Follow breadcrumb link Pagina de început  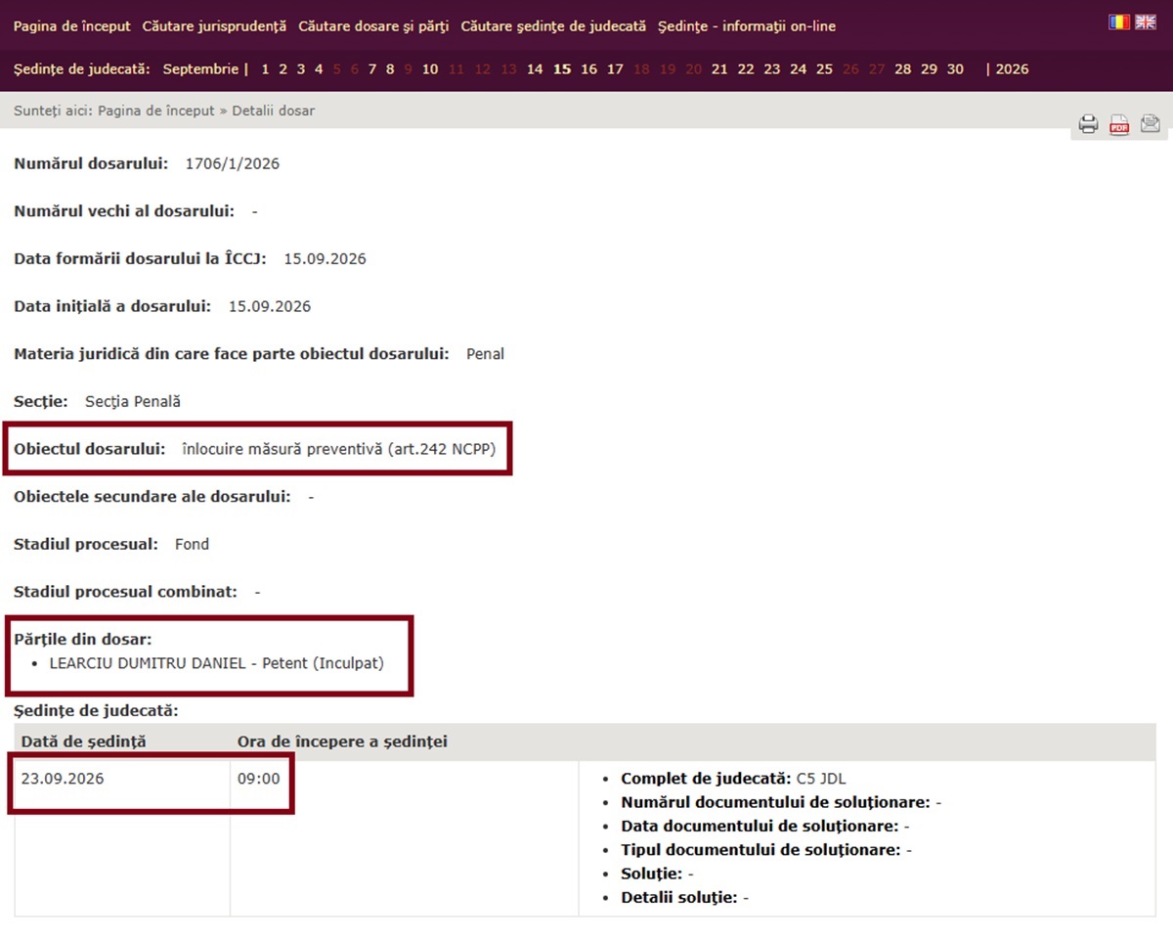[155, 111]
